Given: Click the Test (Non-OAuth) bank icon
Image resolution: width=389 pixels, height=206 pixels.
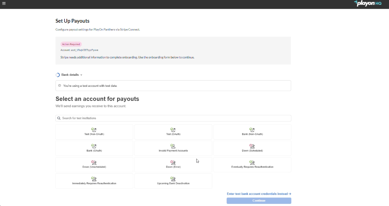Looking at the screenshot, I should (94, 130).
